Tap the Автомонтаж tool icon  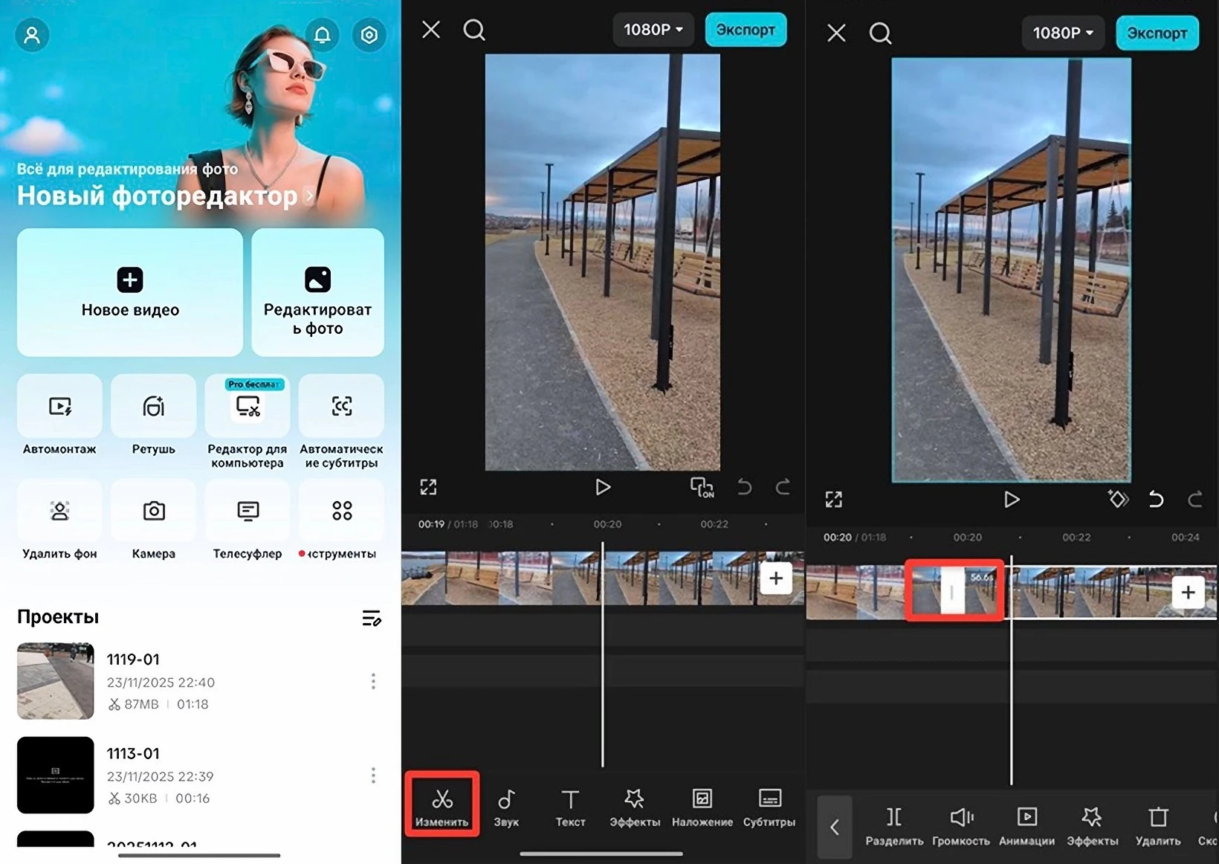click(59, 407)
